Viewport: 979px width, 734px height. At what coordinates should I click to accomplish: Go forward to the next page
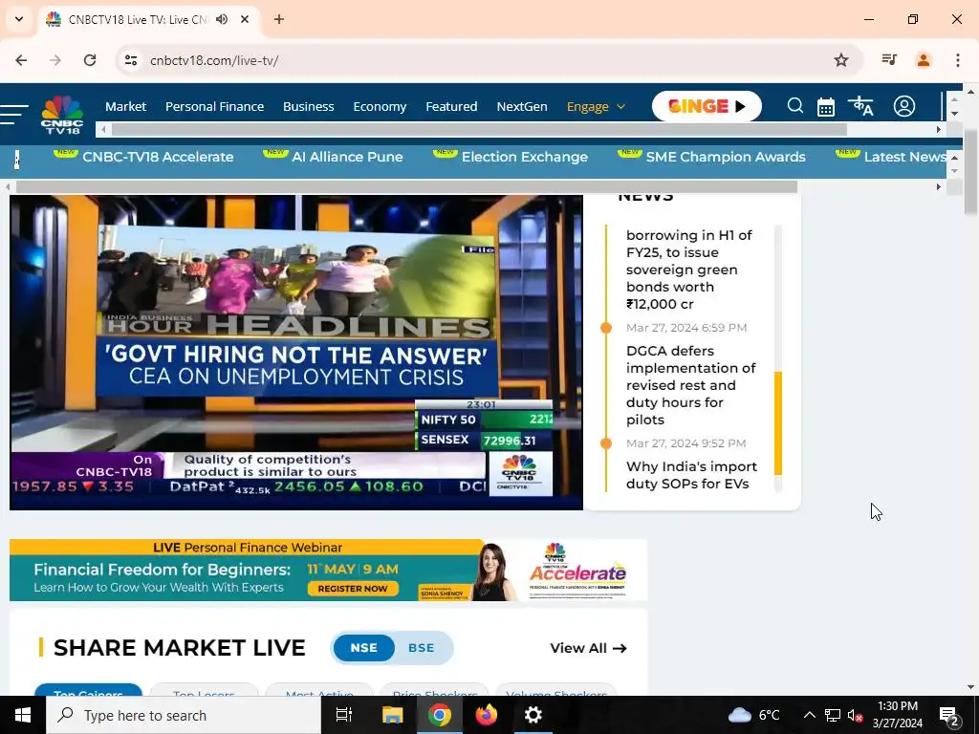click(x=55, y=60)
